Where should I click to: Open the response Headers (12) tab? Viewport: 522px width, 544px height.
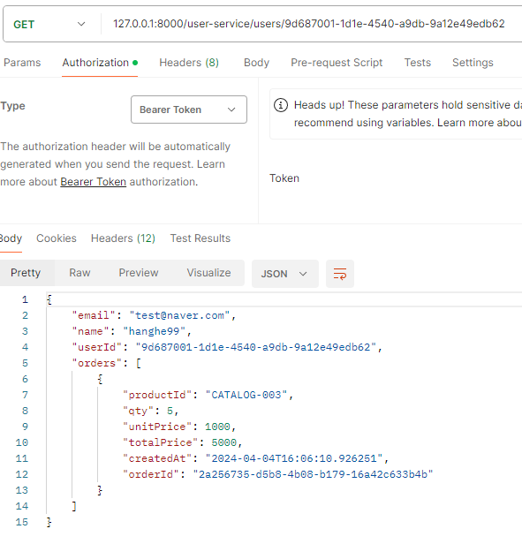tap(123, 238)
